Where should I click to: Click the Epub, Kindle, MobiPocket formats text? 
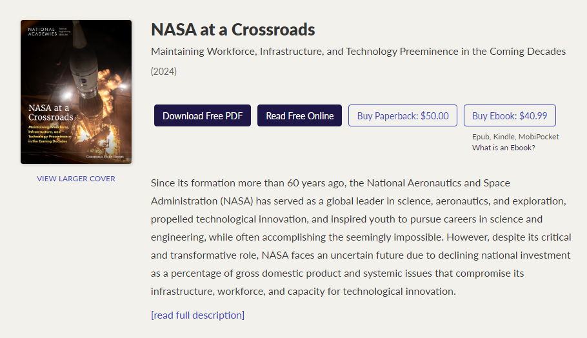point(515,137)
